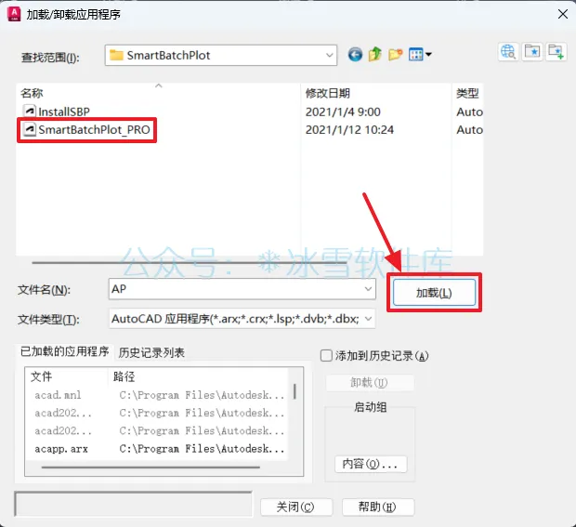576x527 pixels.
Task: Click the favorites folder star icon
Action: (532, 52)
